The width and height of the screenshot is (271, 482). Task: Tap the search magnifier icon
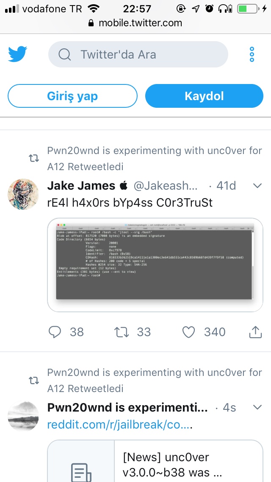[x=64, y=54]
